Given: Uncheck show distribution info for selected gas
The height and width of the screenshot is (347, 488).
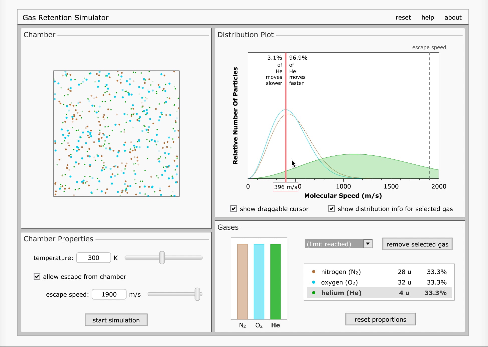Looking at the screenshot, I should (x=331, y=209).
